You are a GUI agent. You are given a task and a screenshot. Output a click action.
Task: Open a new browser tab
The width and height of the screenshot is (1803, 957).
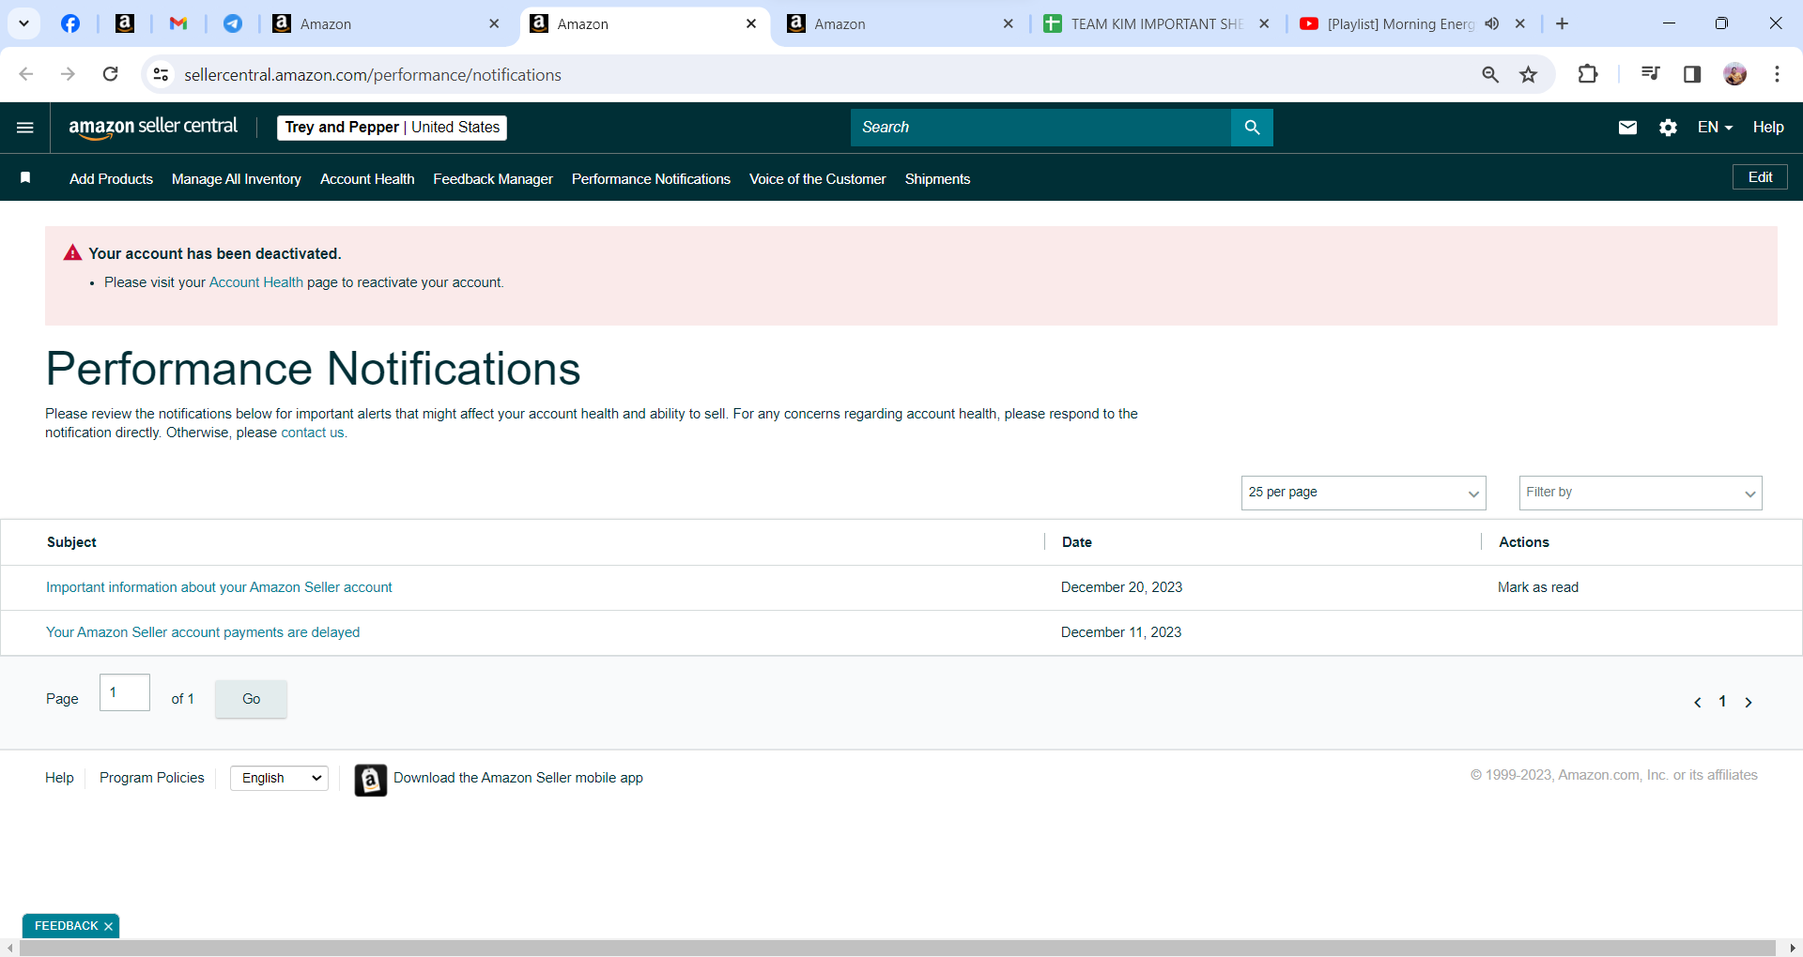(1562, 23)
